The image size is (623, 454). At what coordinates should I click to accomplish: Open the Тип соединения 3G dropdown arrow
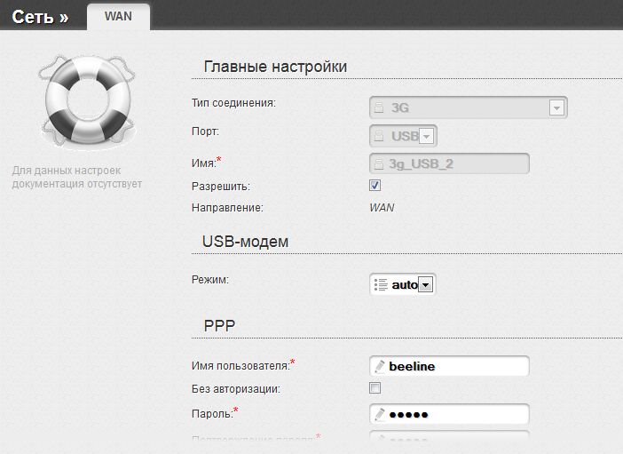pos(556,108)
